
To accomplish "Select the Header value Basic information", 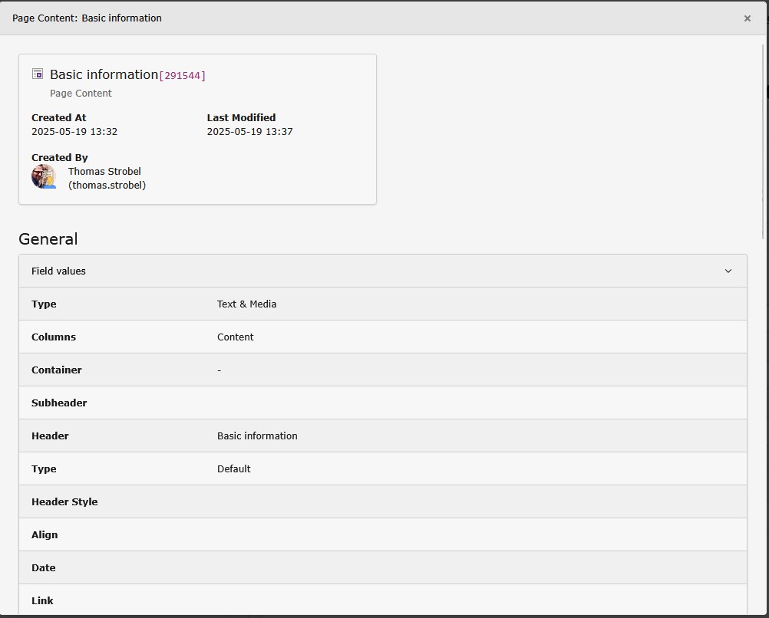I will click(257, 436).
